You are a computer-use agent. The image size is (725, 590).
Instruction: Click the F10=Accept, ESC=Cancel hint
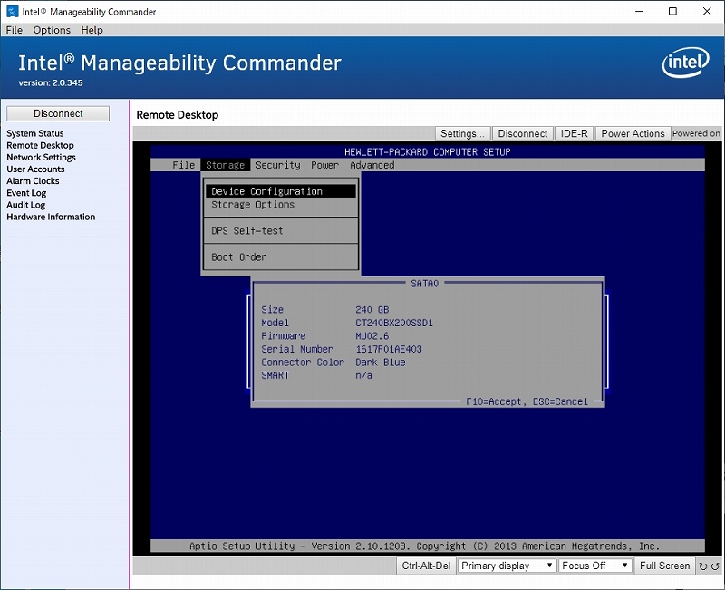tap(527, 401)
